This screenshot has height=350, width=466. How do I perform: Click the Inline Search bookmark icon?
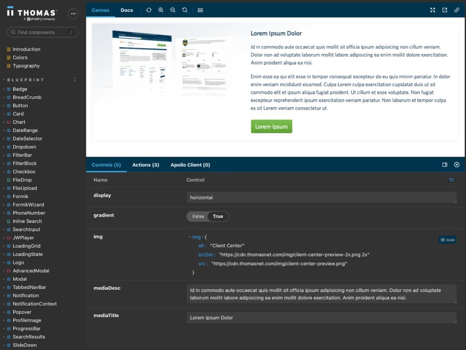click(x=9, y=221)
